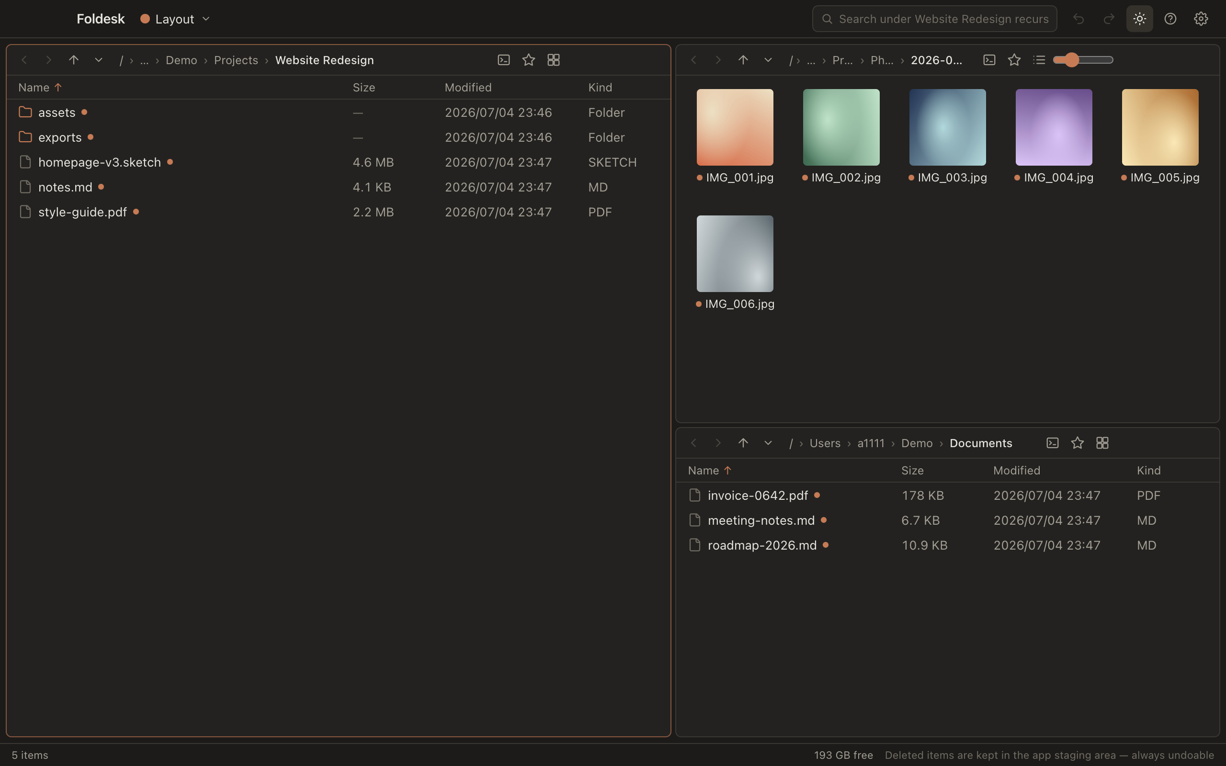Viewport: 1226px width, 766px height.
Task: Click the a1111 breadcrumb
Action: point(871,443)
